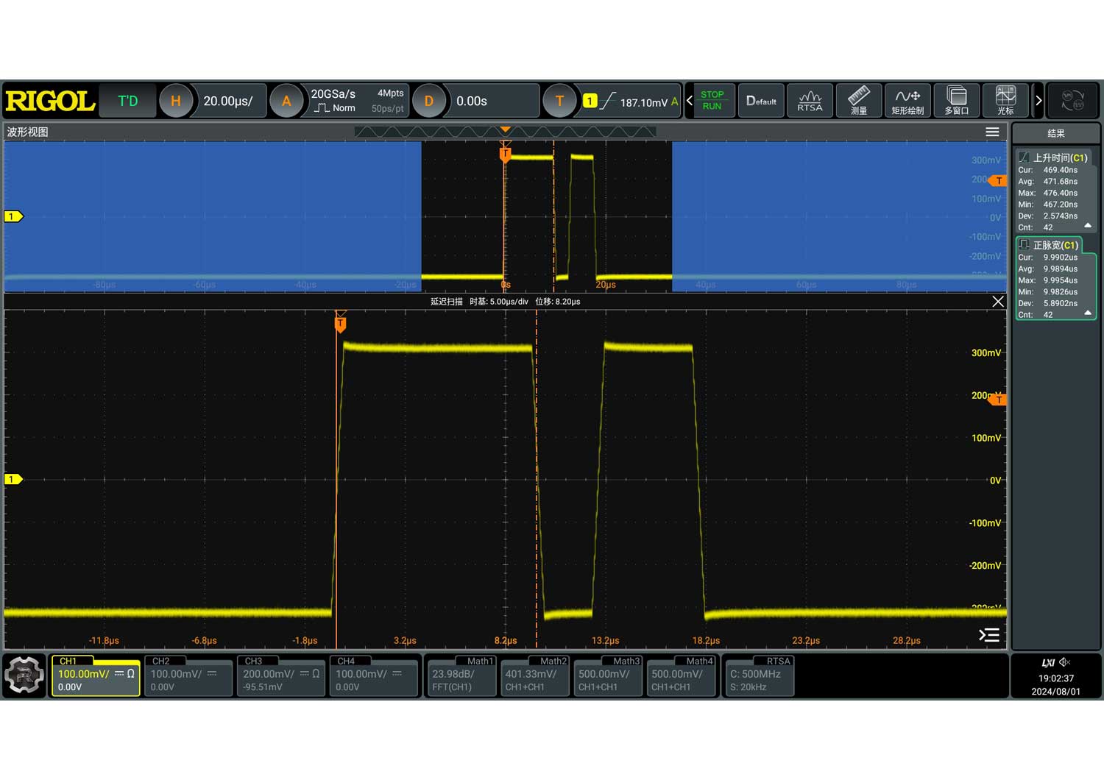The width and height of the screenshot is (1104, 780).
Task: Select the 矩形绘制 rectangle draw tool
Action: (x=907, y=101)
